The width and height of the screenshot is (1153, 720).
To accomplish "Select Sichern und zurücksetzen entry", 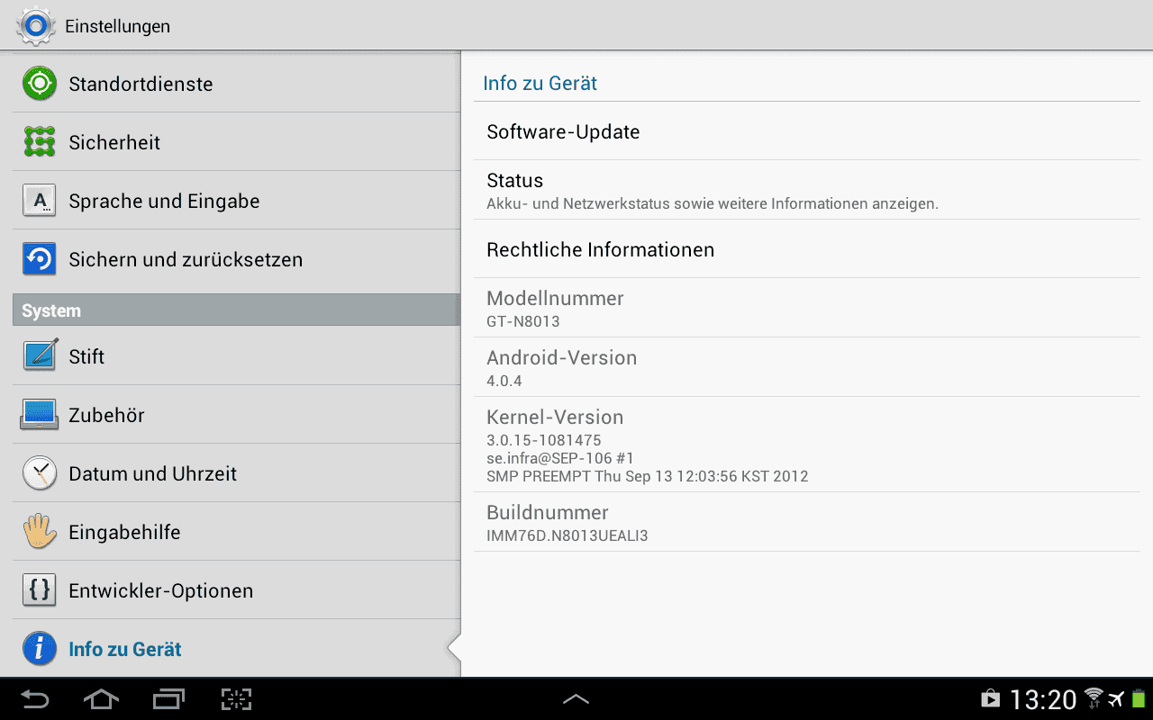I will pos(236,259).
